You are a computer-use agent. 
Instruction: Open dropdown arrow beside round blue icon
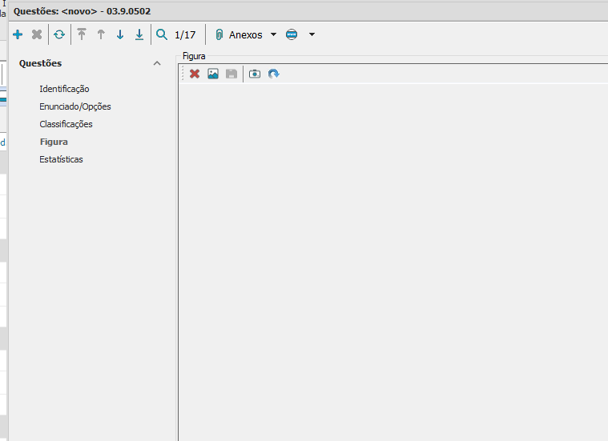point(312,34)
